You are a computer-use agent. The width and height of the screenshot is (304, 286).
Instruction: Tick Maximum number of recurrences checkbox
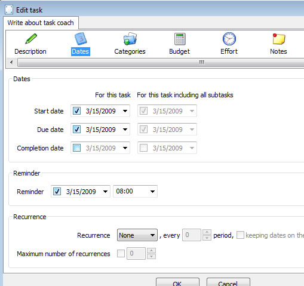[121, 254]
